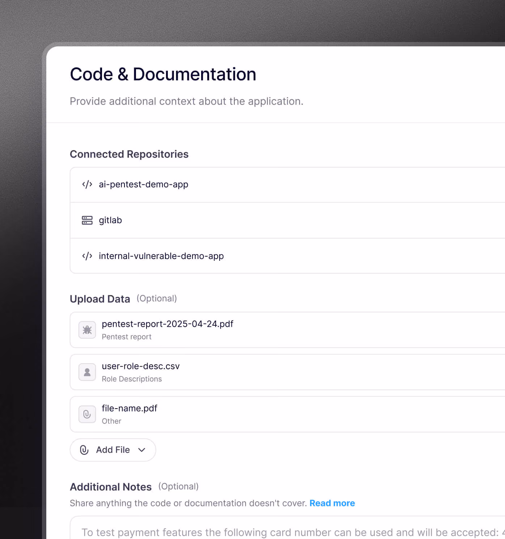Click the code icon beside ai-pentest-demo-app
Image resolution: width=505 pixels, height=539 pixels.
[87, 184]
